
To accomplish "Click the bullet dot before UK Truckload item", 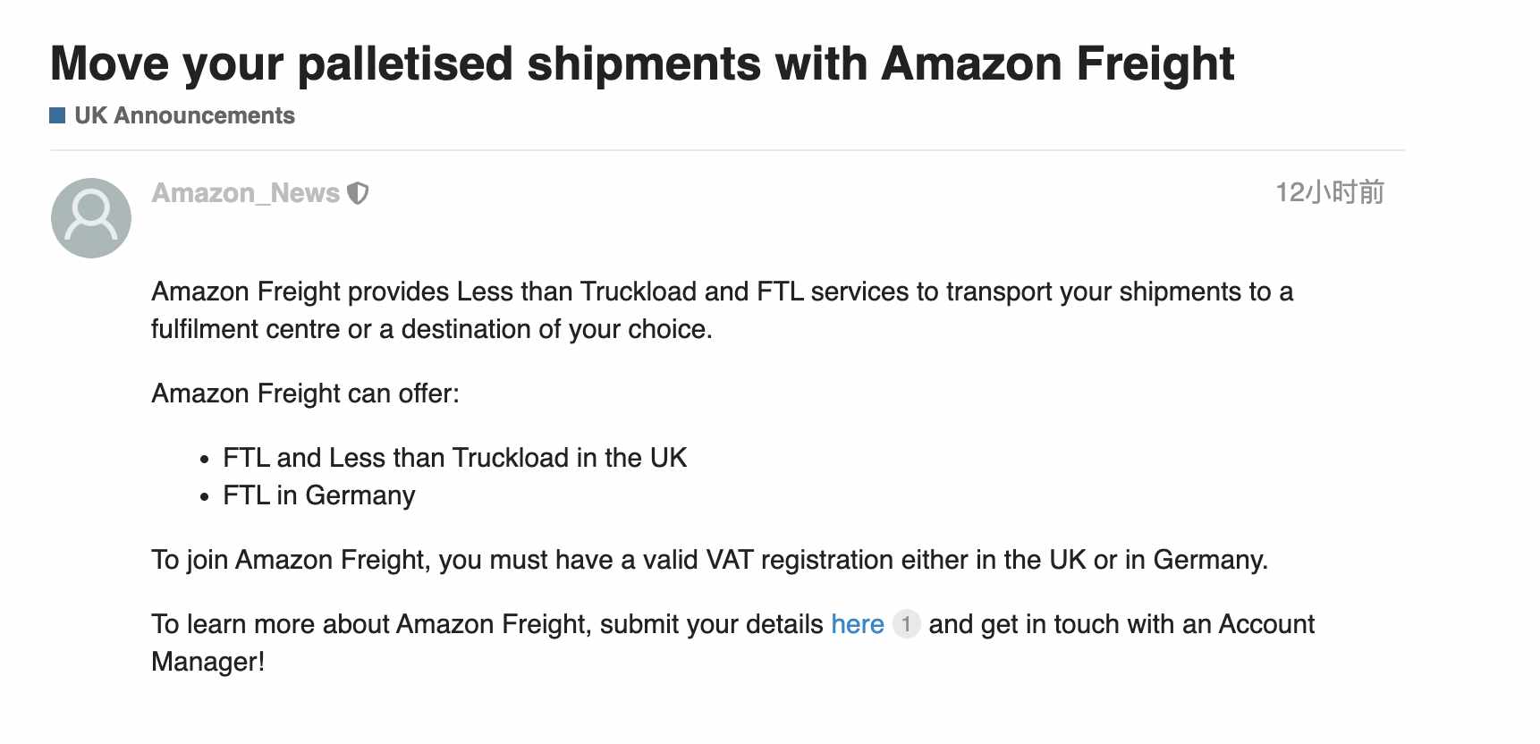I will click(205, 460).
